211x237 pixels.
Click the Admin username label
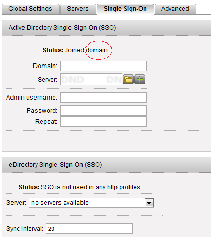point(32,98)
